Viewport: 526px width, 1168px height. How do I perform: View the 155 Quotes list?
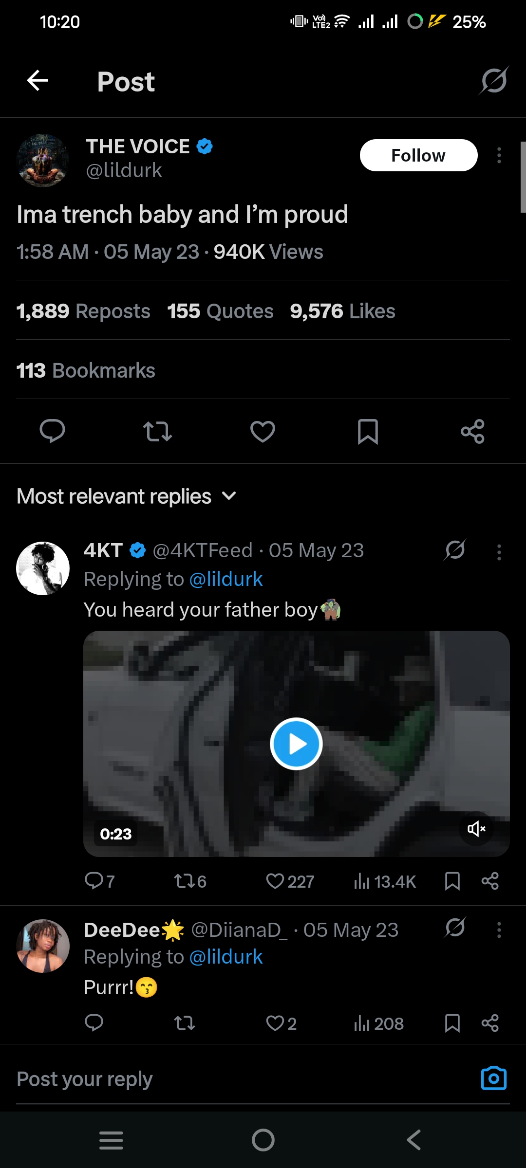point(220,311)
